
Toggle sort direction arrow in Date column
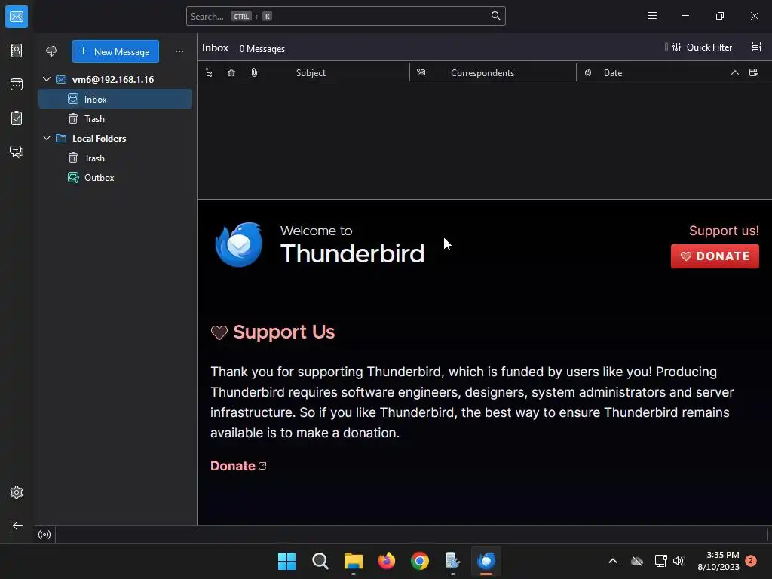tap(734, 73)
